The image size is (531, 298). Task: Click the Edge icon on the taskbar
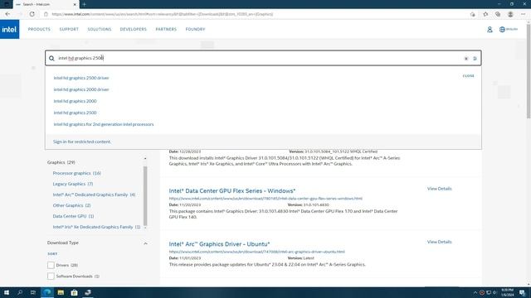coord(47,292)
